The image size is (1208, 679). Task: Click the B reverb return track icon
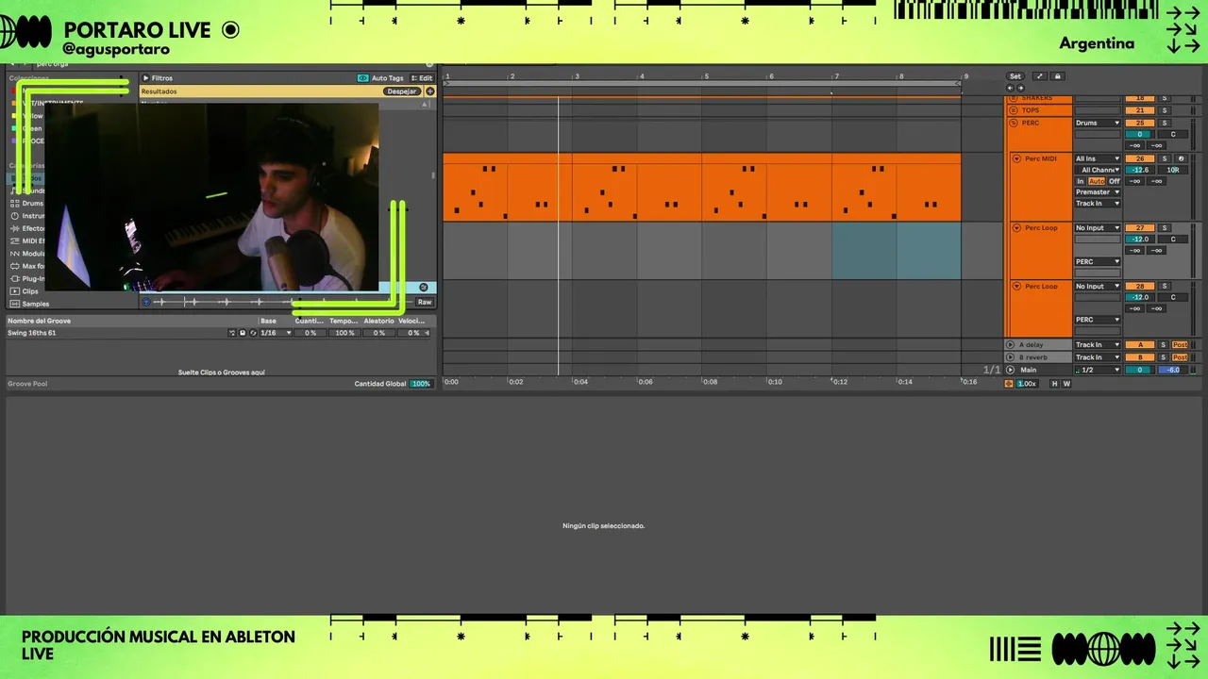pyautogui.click(x=1010, y=357)
